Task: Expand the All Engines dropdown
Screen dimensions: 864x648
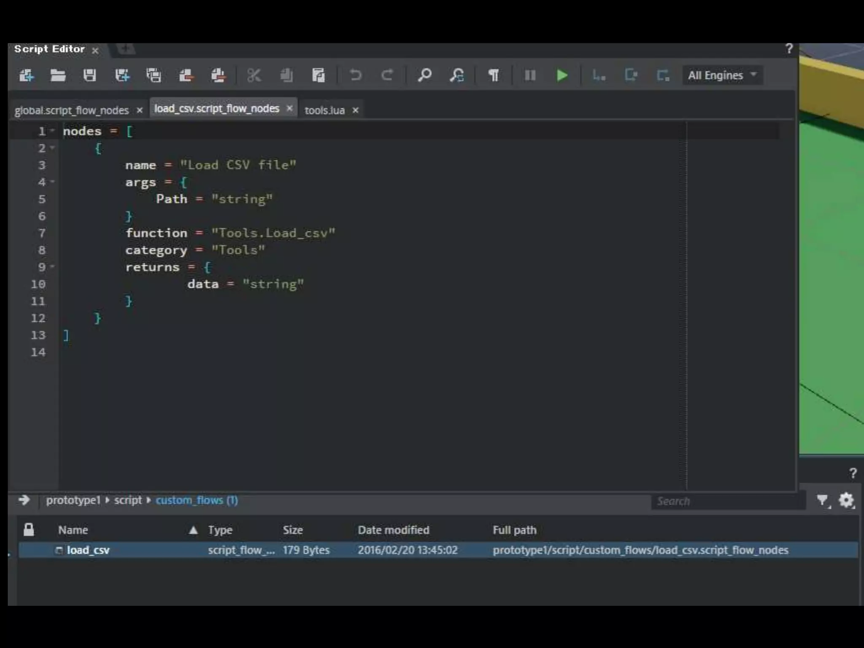Action: tap(722, 76)
